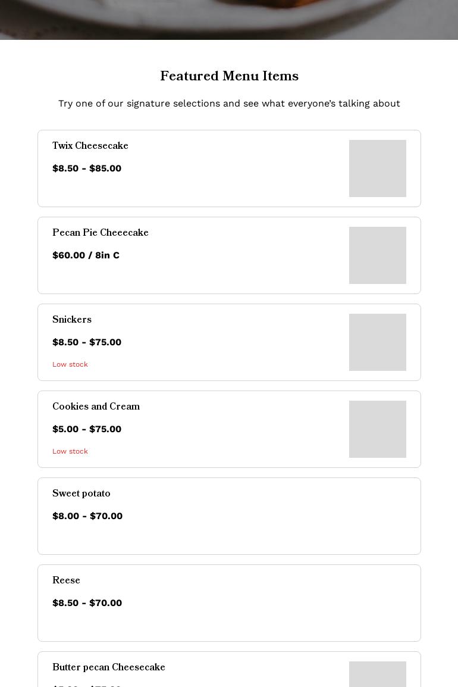The width and height of the screenshot is (458, 687).
Task: Click the $60.00 / 8in C price
Action: [86, 255]
